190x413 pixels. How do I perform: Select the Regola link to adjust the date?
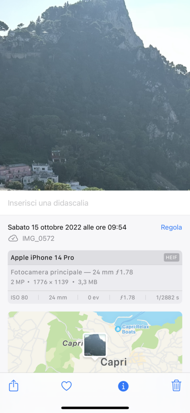tap(172, 227)
